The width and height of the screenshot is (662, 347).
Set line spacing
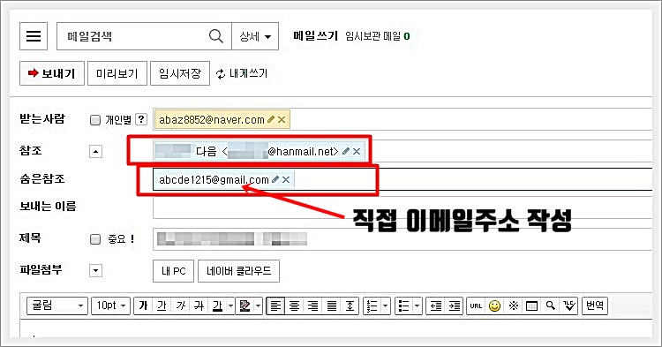[350, 306]
